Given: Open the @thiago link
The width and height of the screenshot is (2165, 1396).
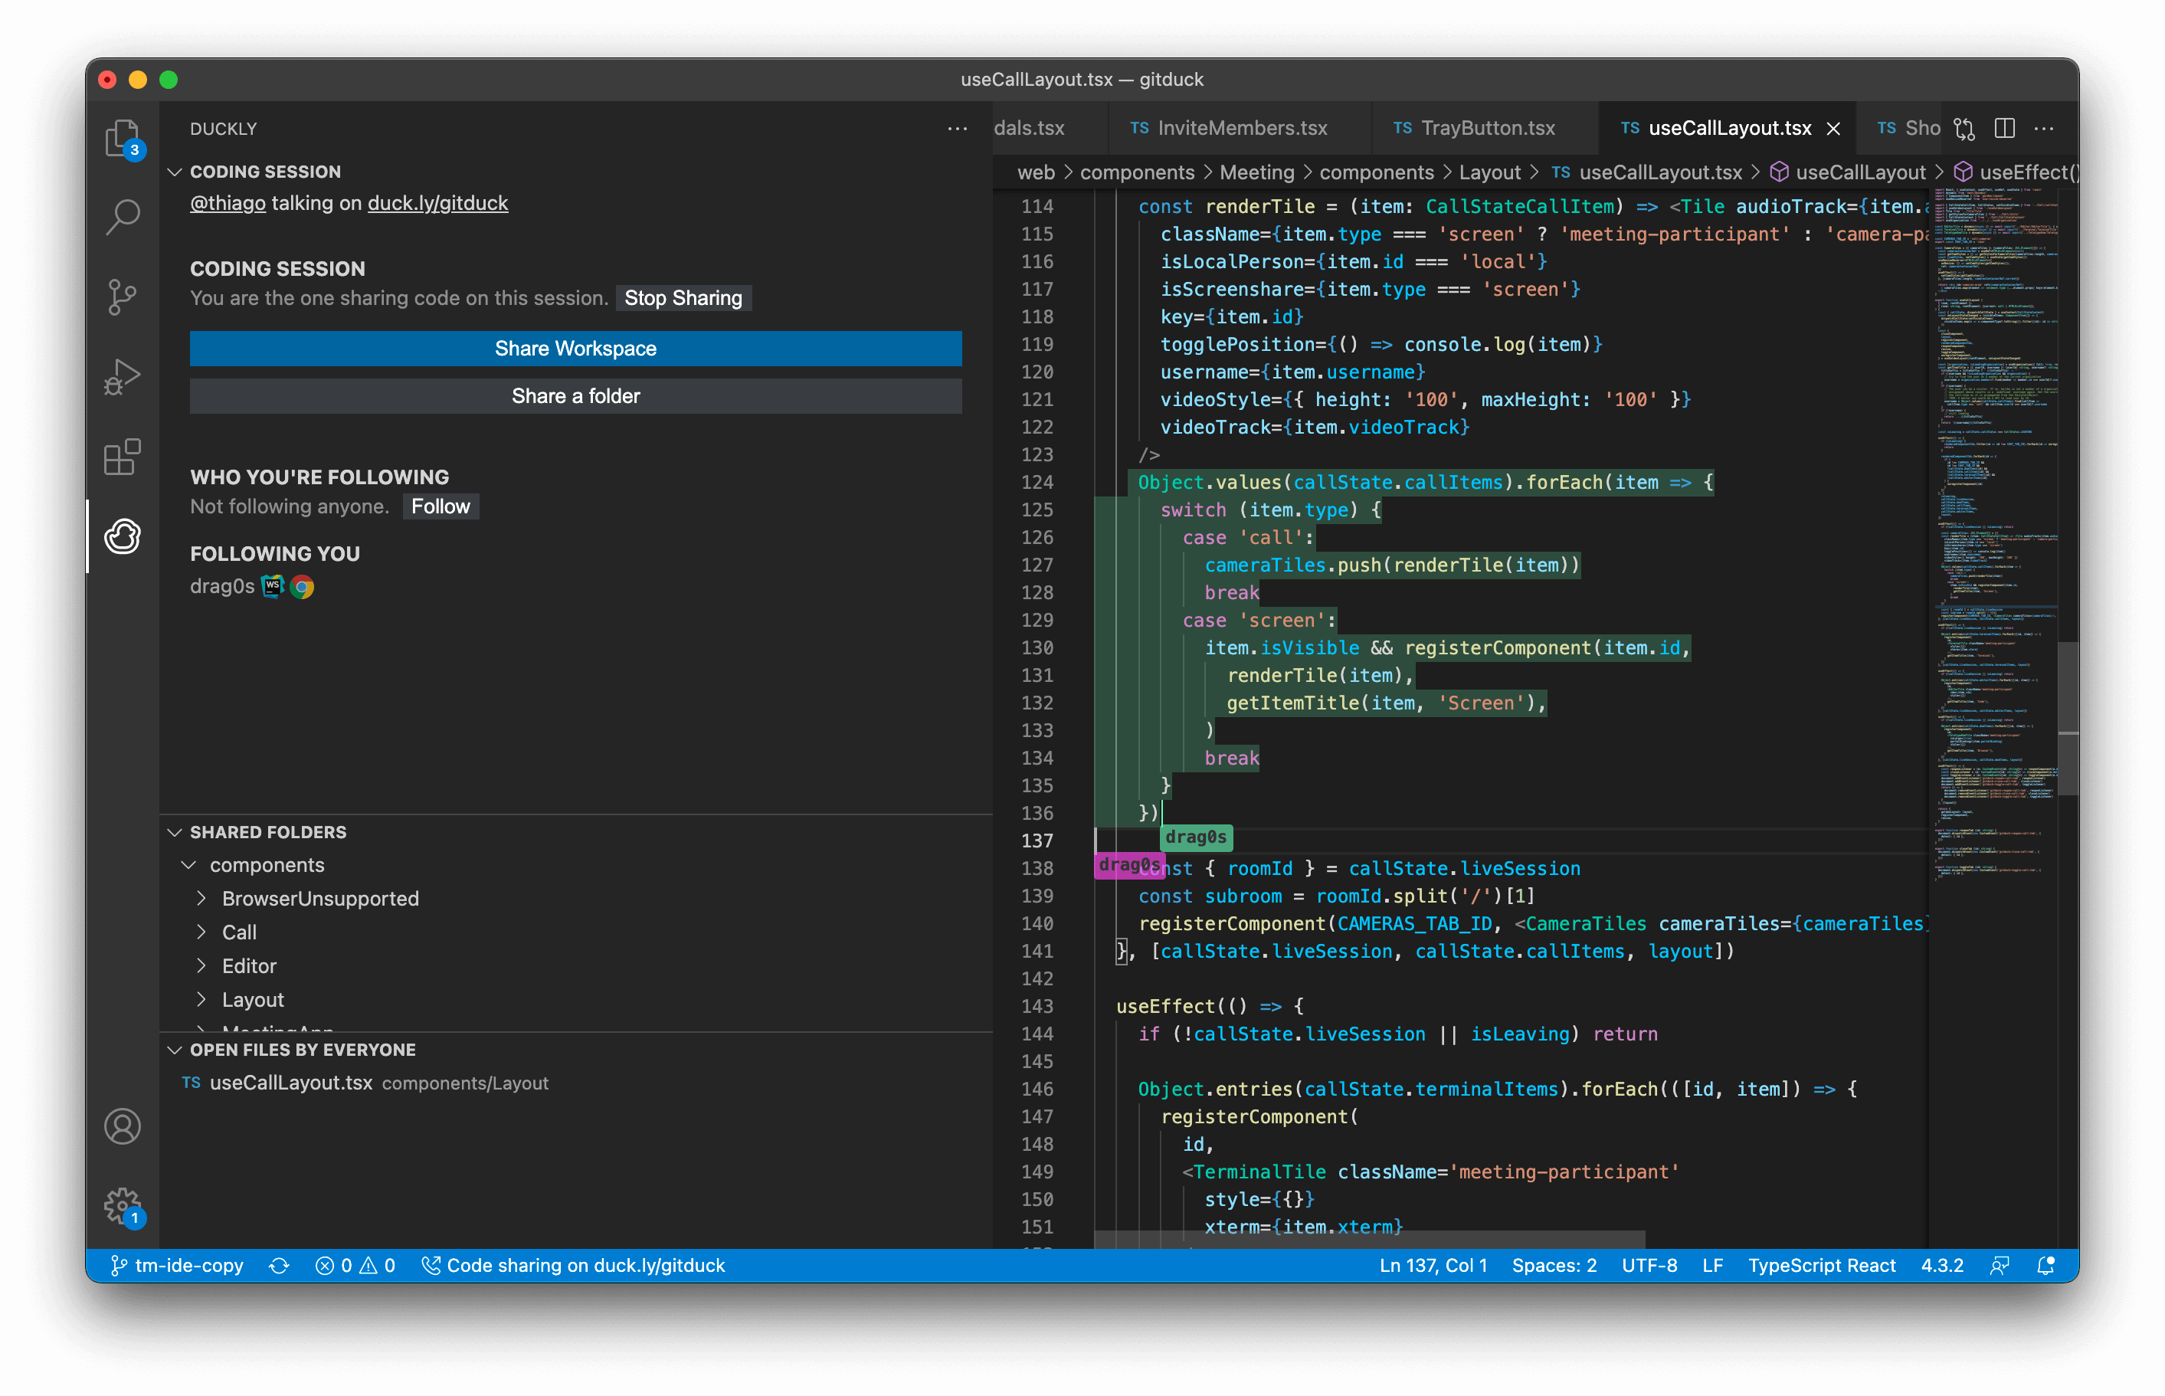Looking at the screenshot, I should 228,203.
